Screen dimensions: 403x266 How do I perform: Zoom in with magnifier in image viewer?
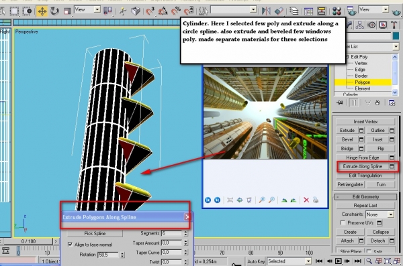click(x=262, y=200)
